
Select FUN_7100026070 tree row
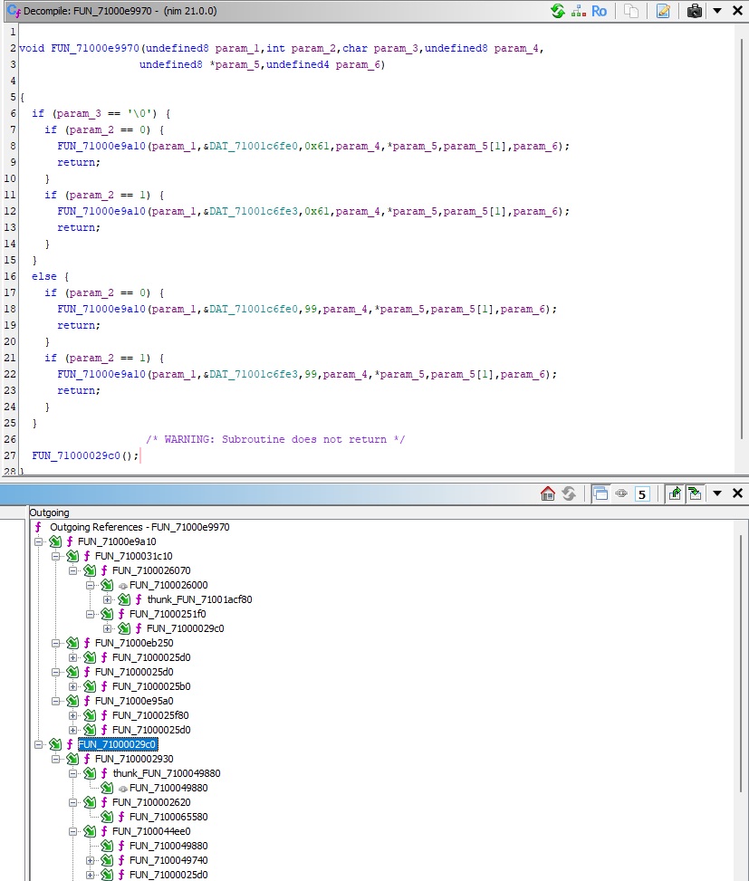[x=151, y=570]
